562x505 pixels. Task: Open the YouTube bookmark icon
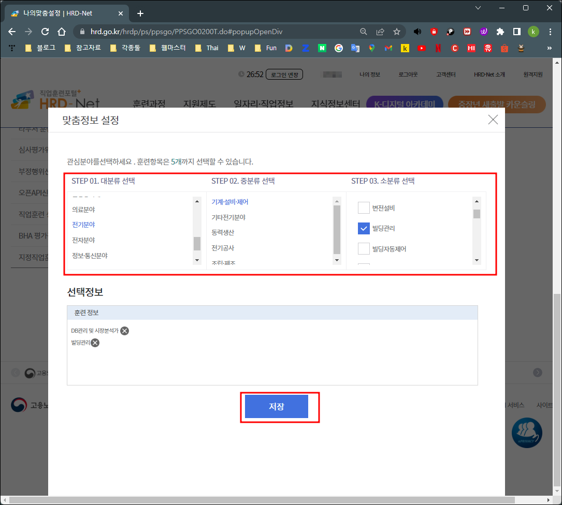[x=422, y=48]
